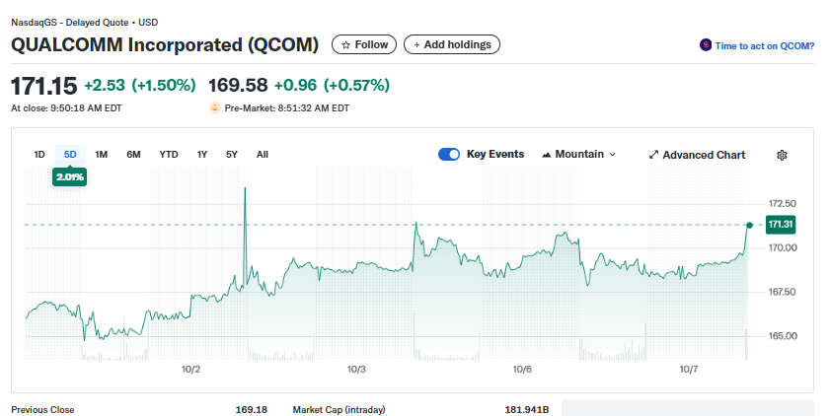830x416 pixels.
Task: Click the price spike on the 10/2 chart
Action: pos(245,189)
